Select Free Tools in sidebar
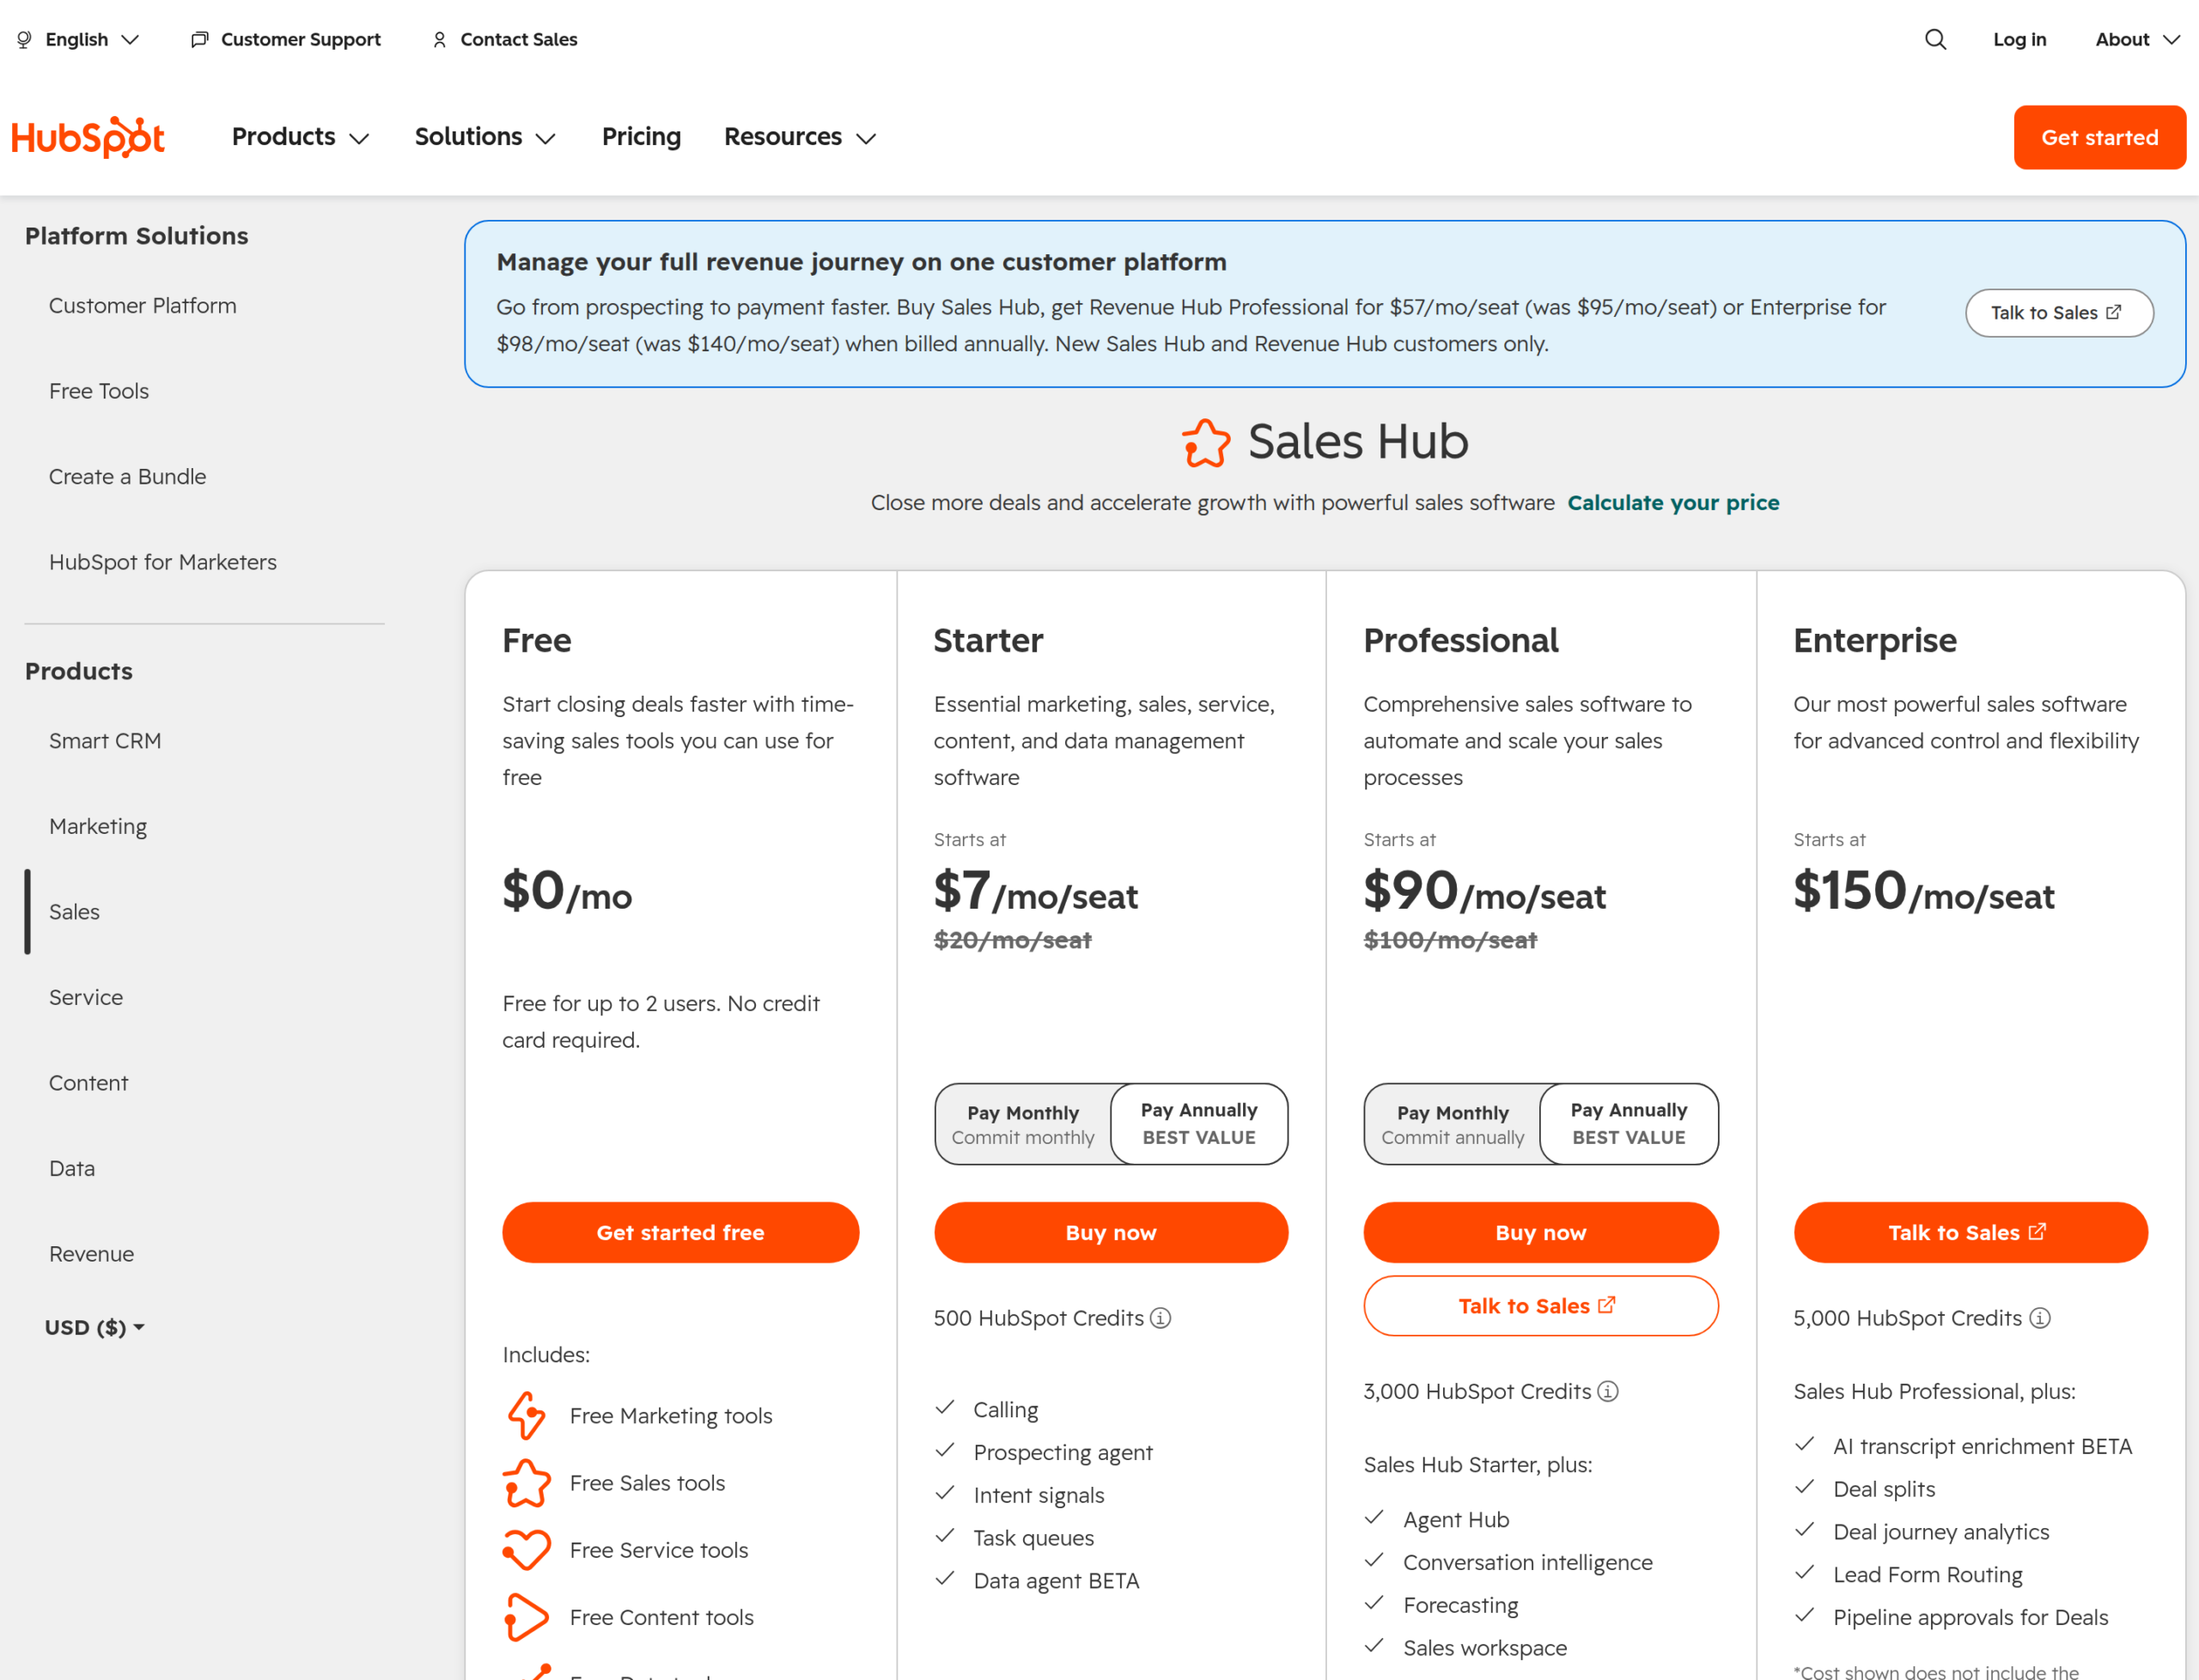This screenshot has height=1680, width=2199. pyautogui.click(x=99, y=391)
